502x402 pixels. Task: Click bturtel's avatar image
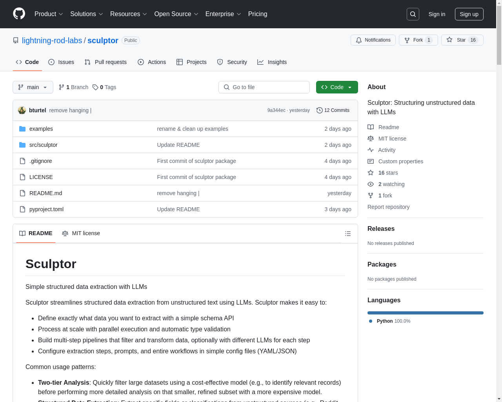(22, 110)
